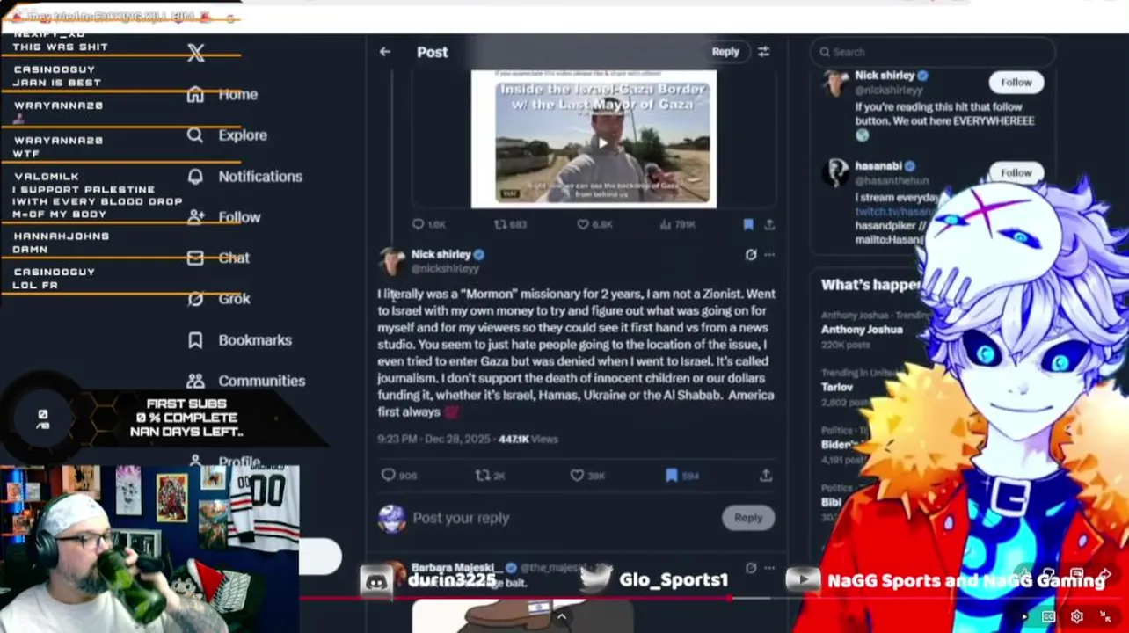
Task: Open Nick shirley's profile from post header
Action: pos(441,254)
